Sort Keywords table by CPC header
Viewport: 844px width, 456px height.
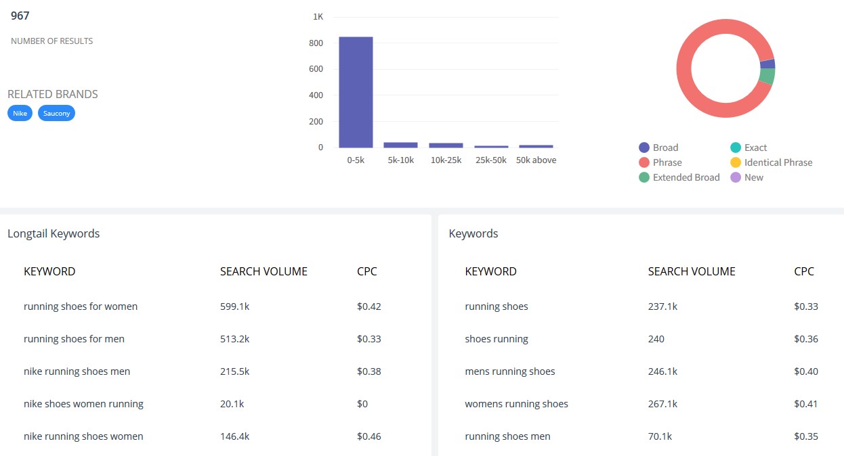coord(803,271)
